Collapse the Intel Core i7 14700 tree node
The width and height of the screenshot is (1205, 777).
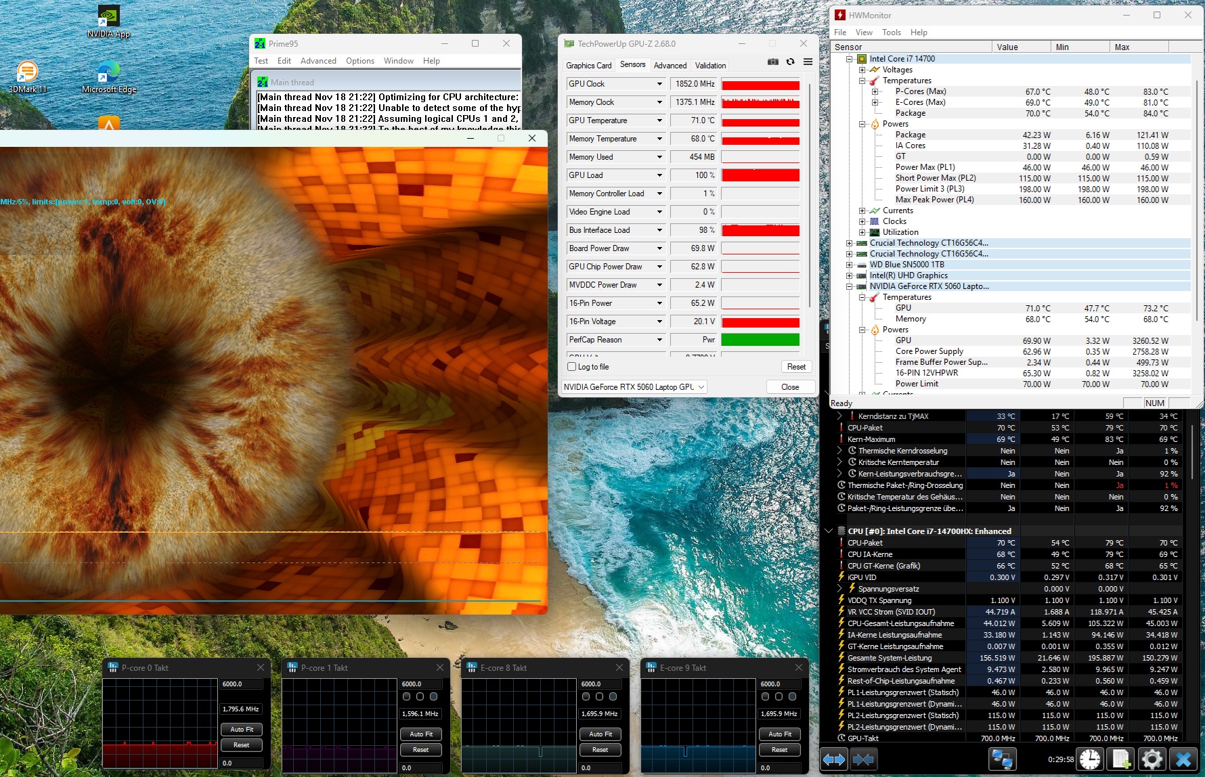850,59
